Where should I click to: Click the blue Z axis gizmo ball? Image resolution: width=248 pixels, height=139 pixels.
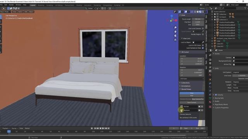172,16
